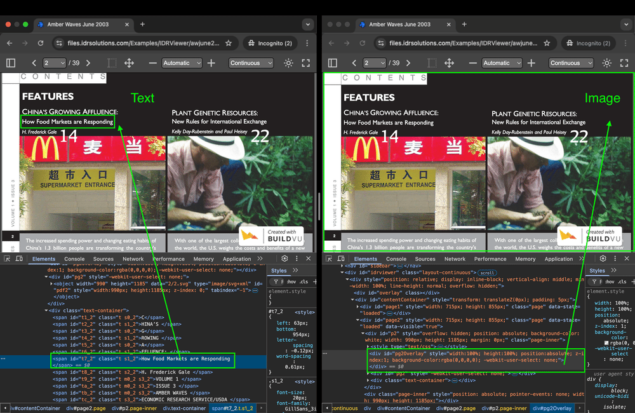635x413 pixels.
Task: Toggle the brightness theme icon in the left viewer
Action: point(288,63)
